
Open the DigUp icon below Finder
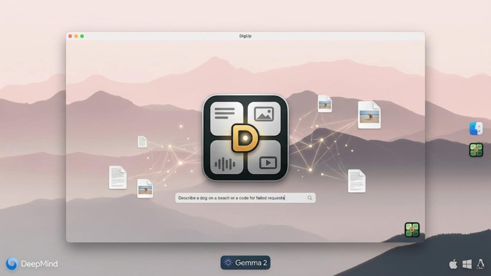(476, 150)
